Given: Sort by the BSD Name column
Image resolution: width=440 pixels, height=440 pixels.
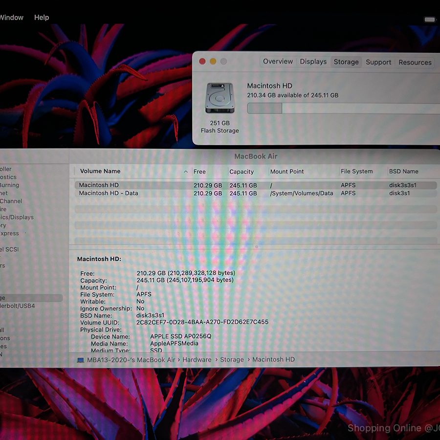Looking at the screenshot, I should point(403,172).
